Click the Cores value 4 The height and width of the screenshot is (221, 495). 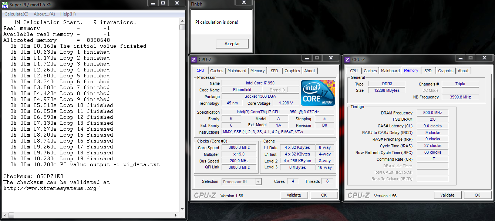293,181
